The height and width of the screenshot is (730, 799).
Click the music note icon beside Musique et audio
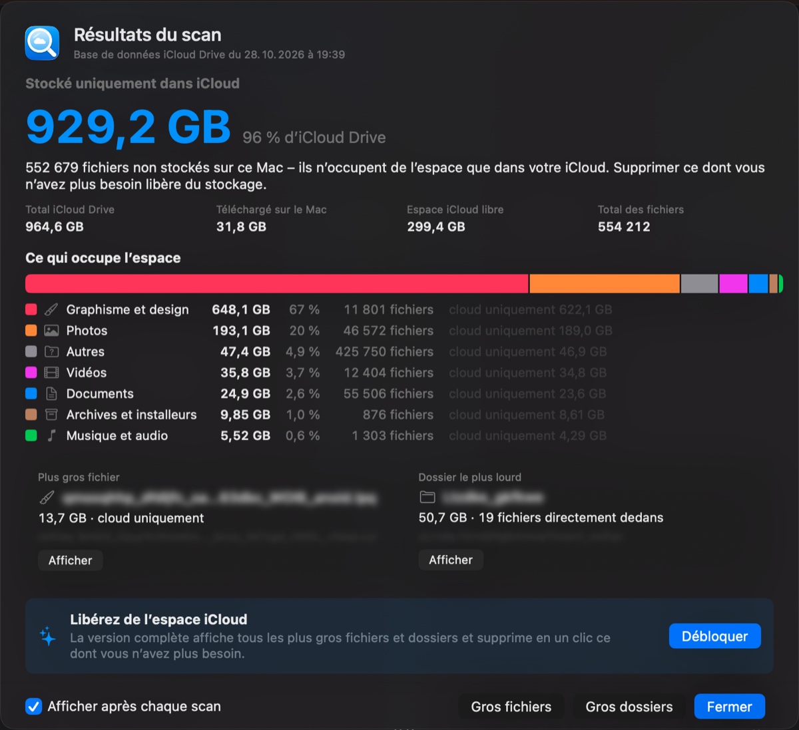tap(51, 436)
